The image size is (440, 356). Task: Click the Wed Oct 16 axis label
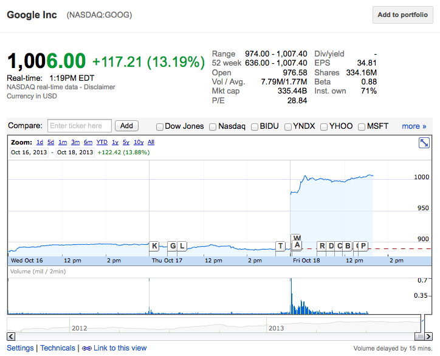click(27, 261)
